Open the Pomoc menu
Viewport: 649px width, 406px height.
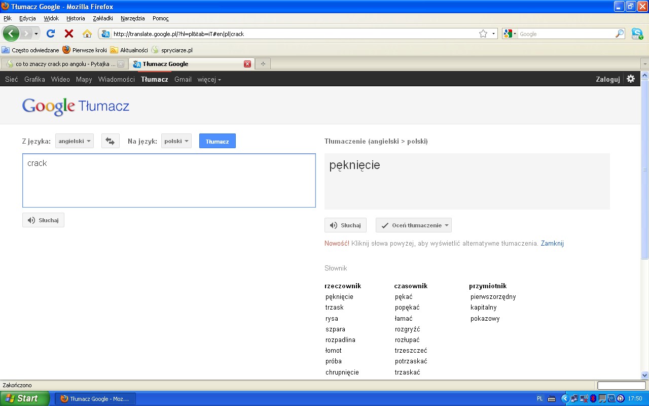pyautogui.click(x=161, y=18)
